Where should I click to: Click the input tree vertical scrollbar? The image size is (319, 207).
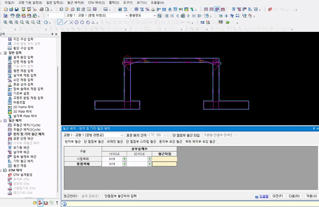(58, 129)
